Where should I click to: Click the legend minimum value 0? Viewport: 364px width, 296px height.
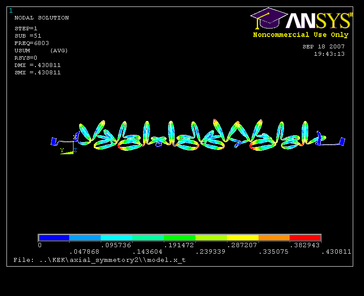(40, 245)
